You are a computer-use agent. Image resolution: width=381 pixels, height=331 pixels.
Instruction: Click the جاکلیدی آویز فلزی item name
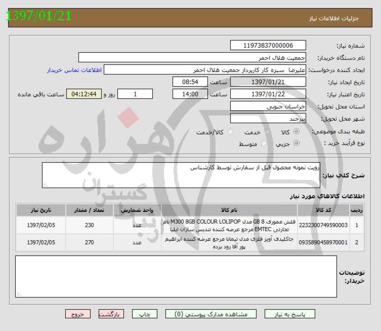(229, 243)
